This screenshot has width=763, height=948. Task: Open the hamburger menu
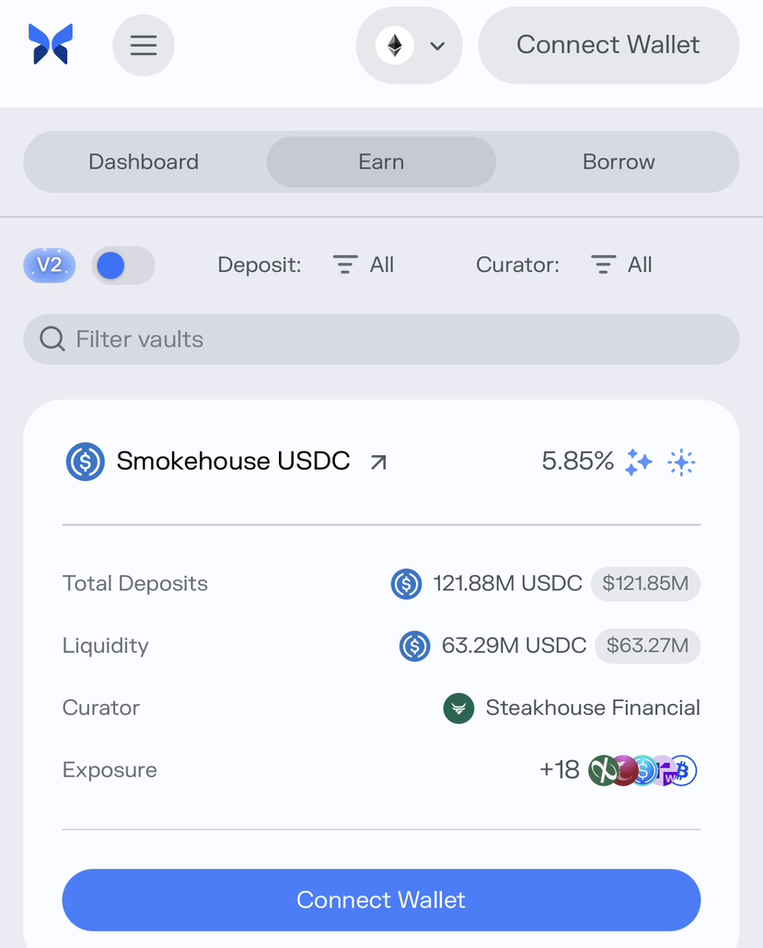click(144, 45)
